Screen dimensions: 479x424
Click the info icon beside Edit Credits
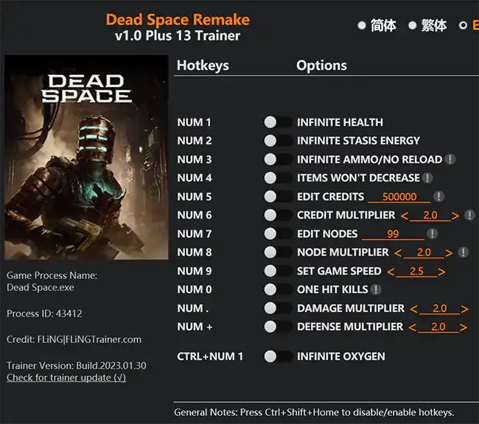pos(439,197)
